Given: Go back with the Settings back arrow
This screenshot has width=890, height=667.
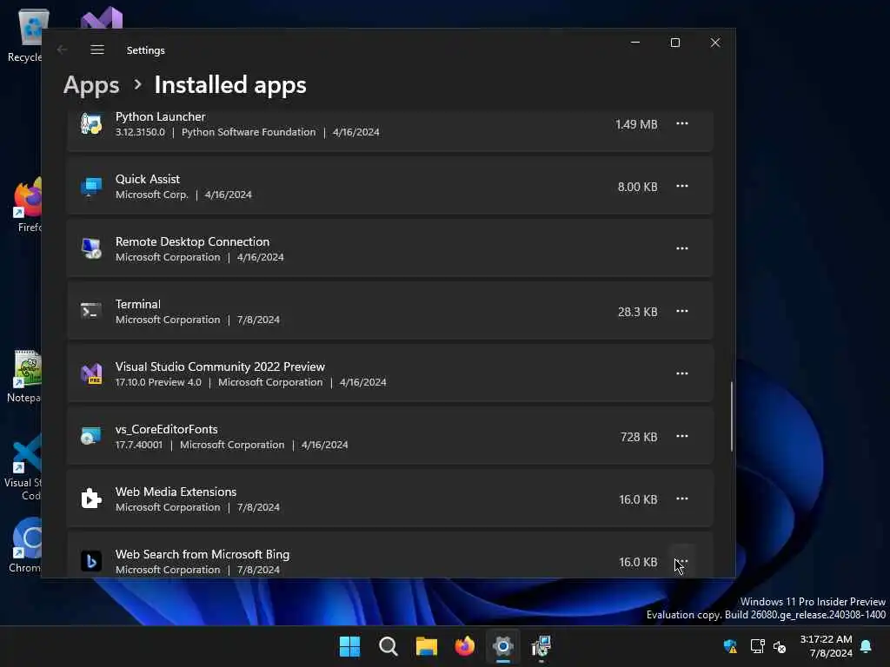Looking at the screenshot, I should pyautogui.click(x=62, y=50).
